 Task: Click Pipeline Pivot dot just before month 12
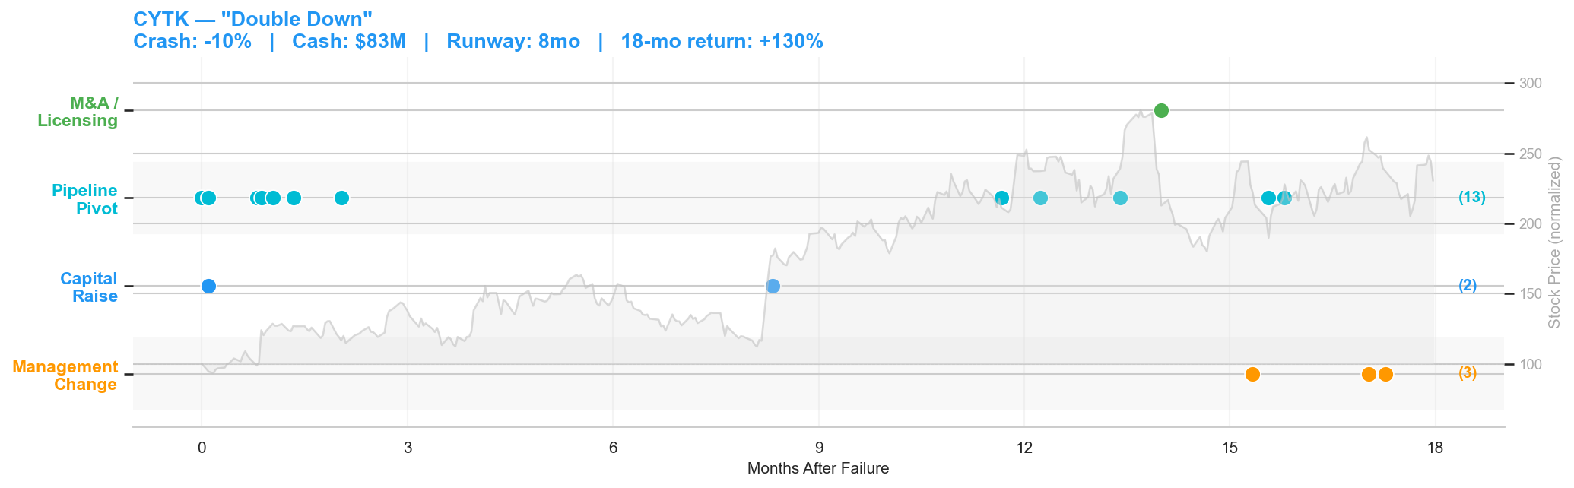(1001, 198)
